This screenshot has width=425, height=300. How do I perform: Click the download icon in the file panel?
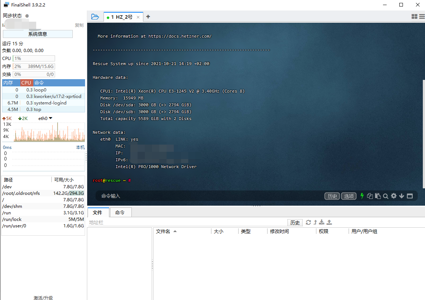point(322,222)
